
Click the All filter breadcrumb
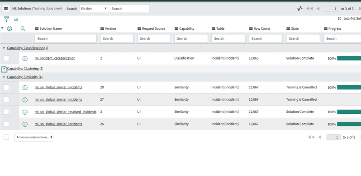pos(16,20)
